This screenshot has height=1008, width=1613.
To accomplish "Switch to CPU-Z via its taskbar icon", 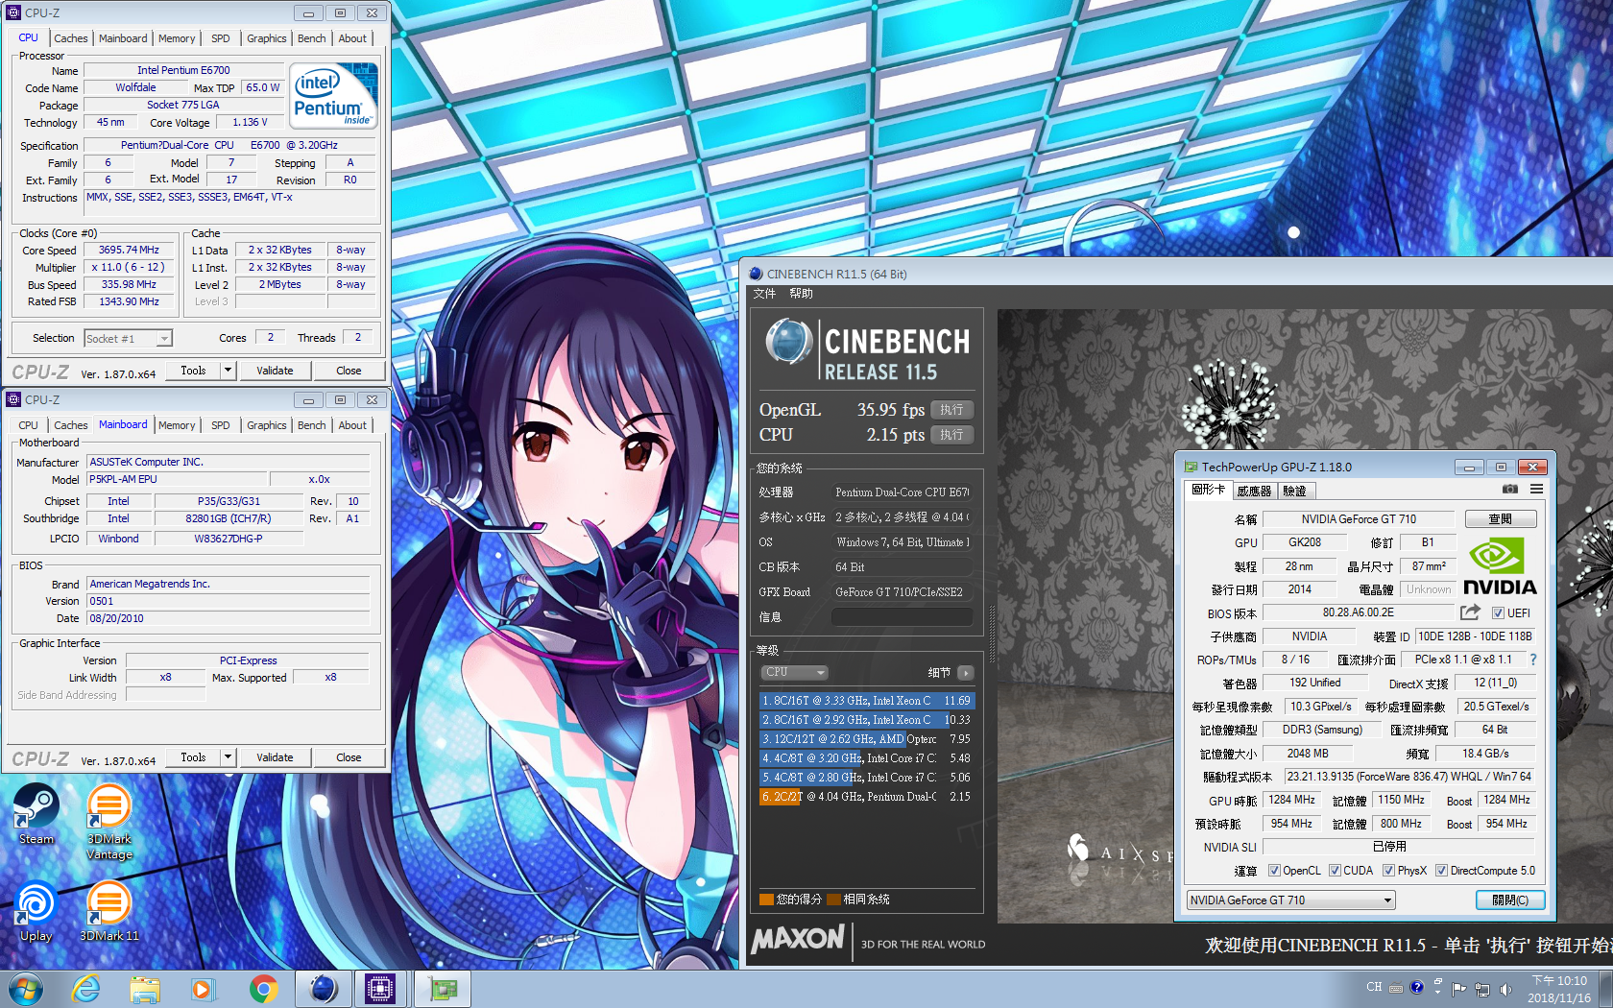I will coord(380,989).
